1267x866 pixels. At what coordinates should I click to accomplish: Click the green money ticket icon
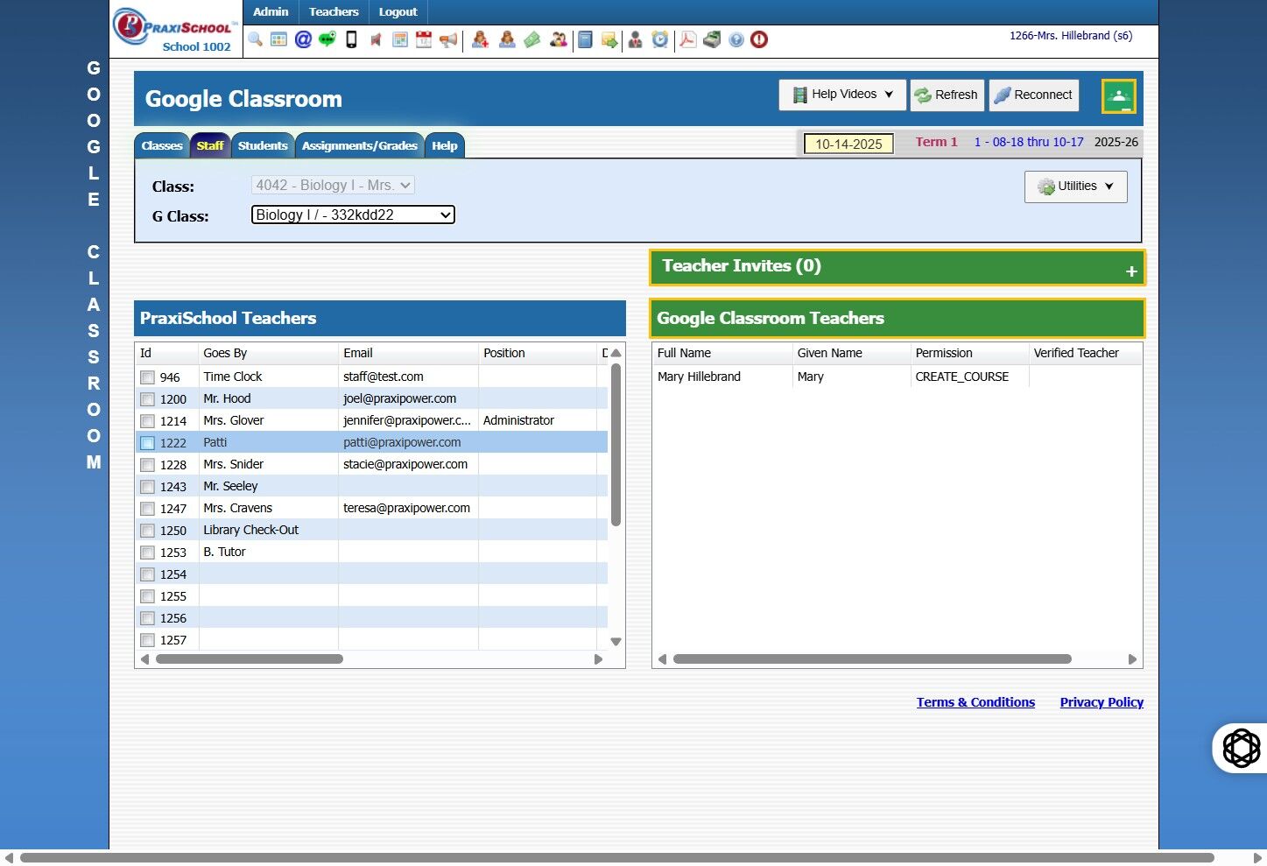(532, 39)
